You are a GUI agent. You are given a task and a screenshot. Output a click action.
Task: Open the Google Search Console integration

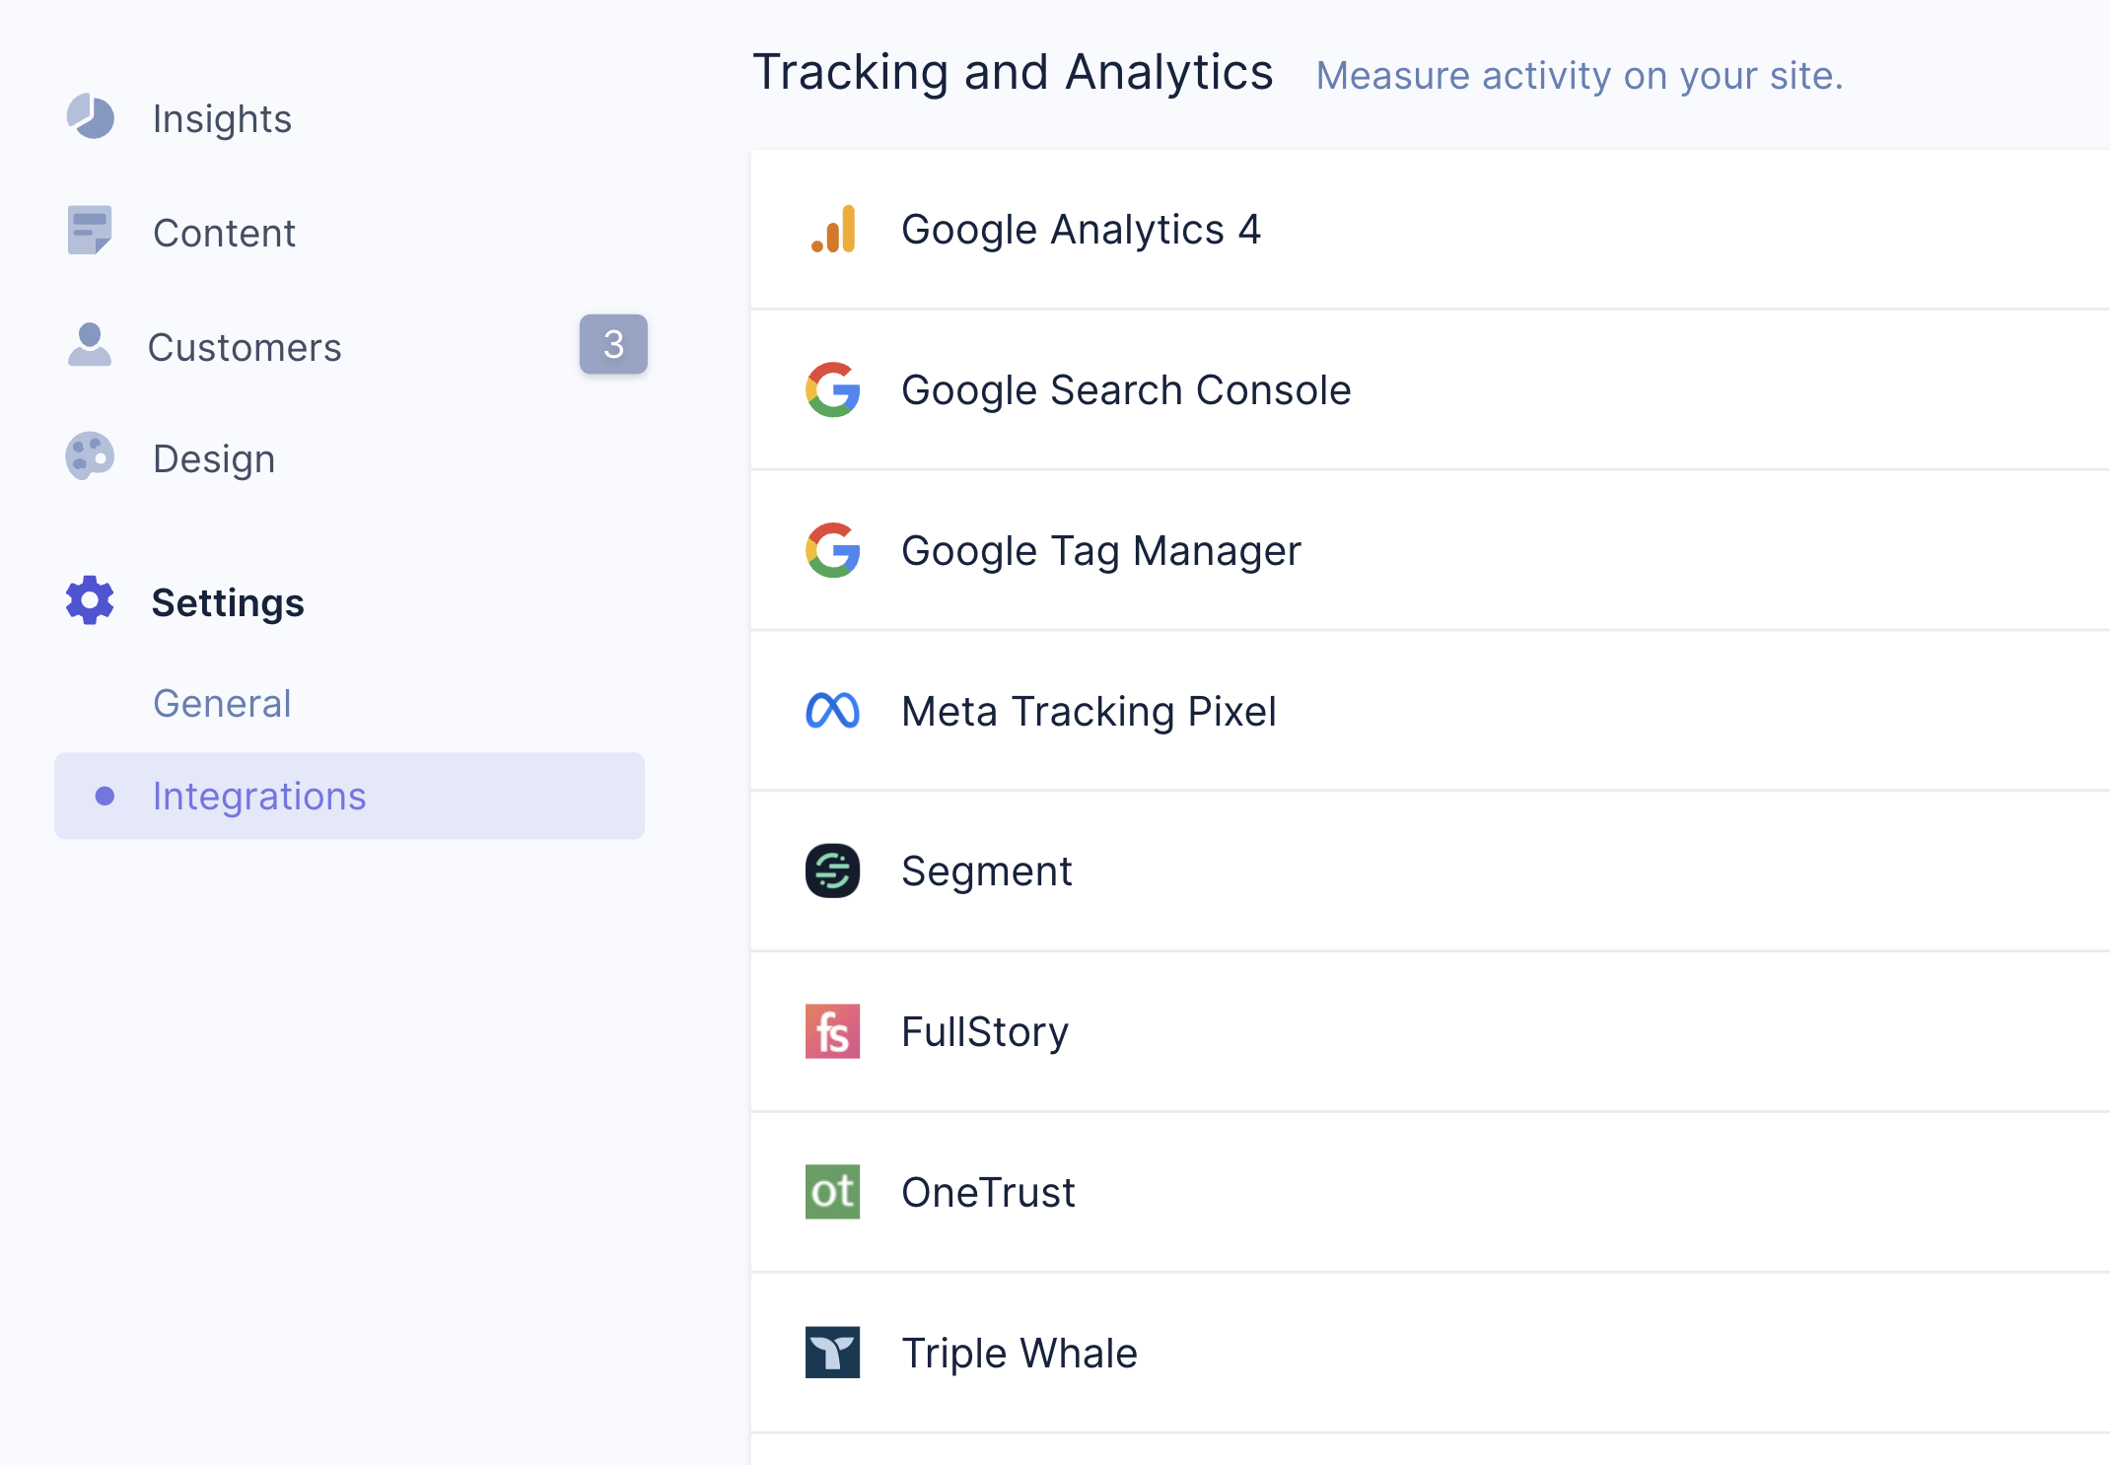pyautogui.click(x=1430, y=390)
